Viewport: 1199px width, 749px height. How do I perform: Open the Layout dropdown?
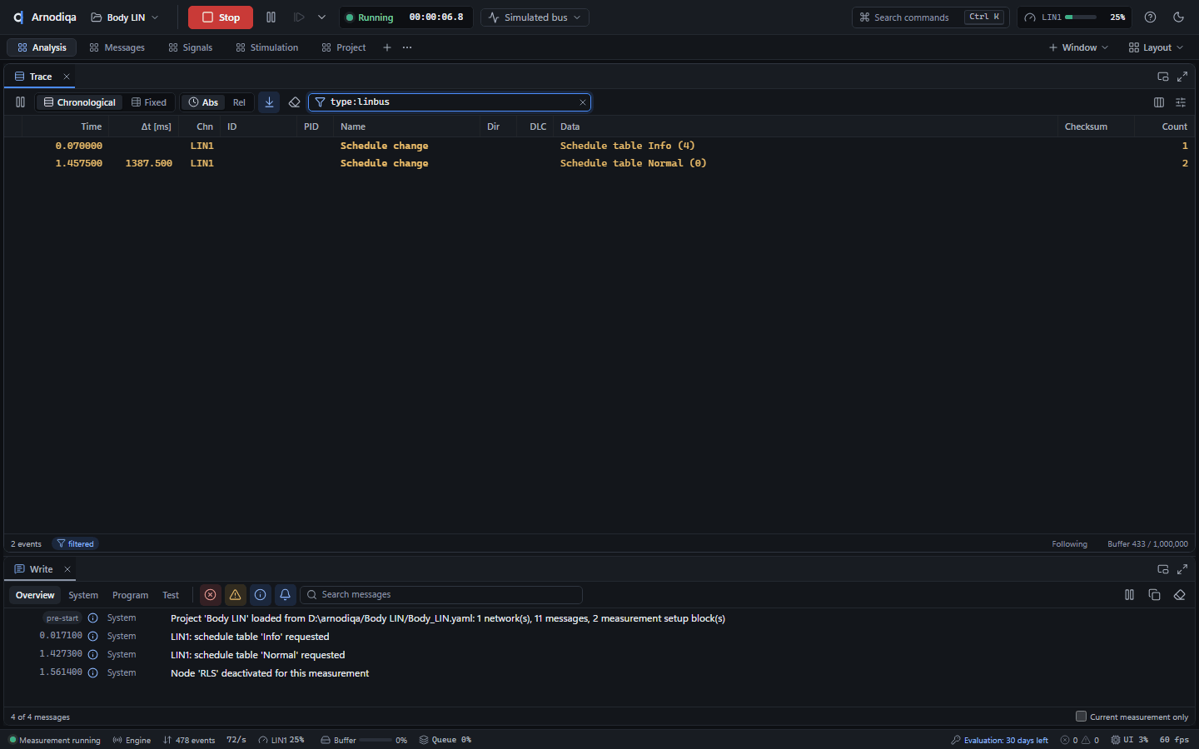coord(1156,47)
